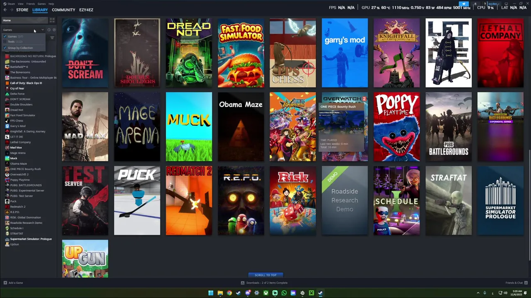Open the STRAFTAT cover

(448, 200)
